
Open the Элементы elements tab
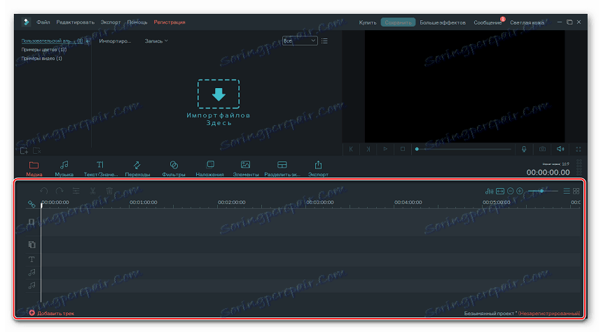click(246, 168)
